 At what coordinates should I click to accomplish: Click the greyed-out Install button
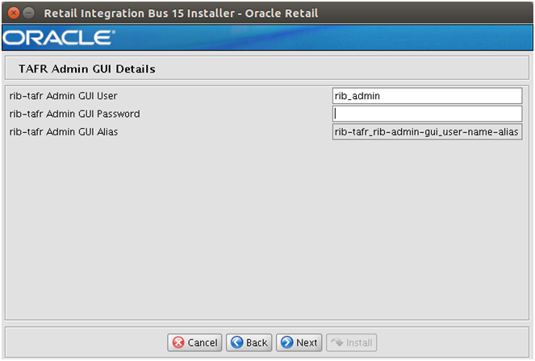[x=352, y=342]
